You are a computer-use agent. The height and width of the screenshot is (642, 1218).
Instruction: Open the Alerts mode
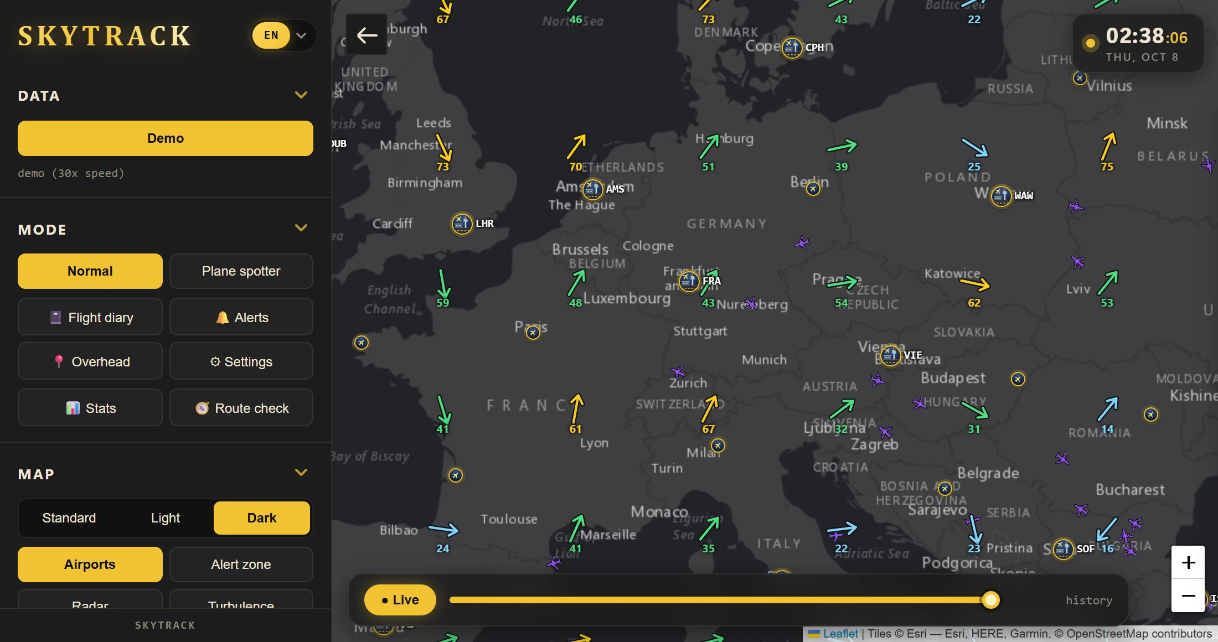click(241, 317)
